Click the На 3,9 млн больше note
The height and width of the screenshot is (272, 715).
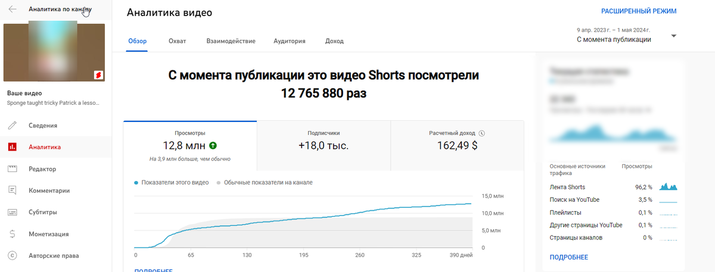190,159
